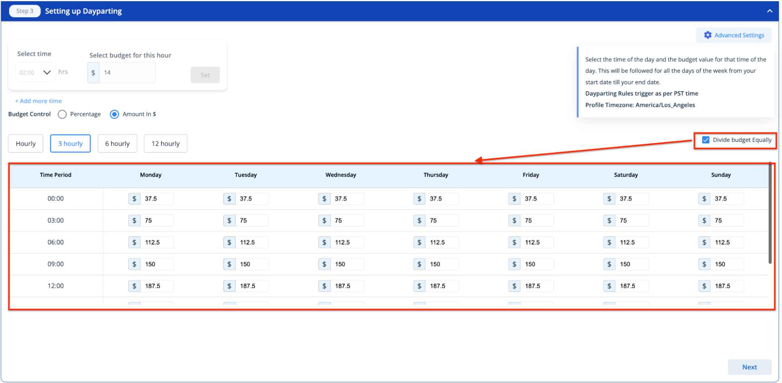Click the 12:00 time period row label
The height and width of the screenshot is (383, 782).
pyautogui.click(x=56, y=286)
